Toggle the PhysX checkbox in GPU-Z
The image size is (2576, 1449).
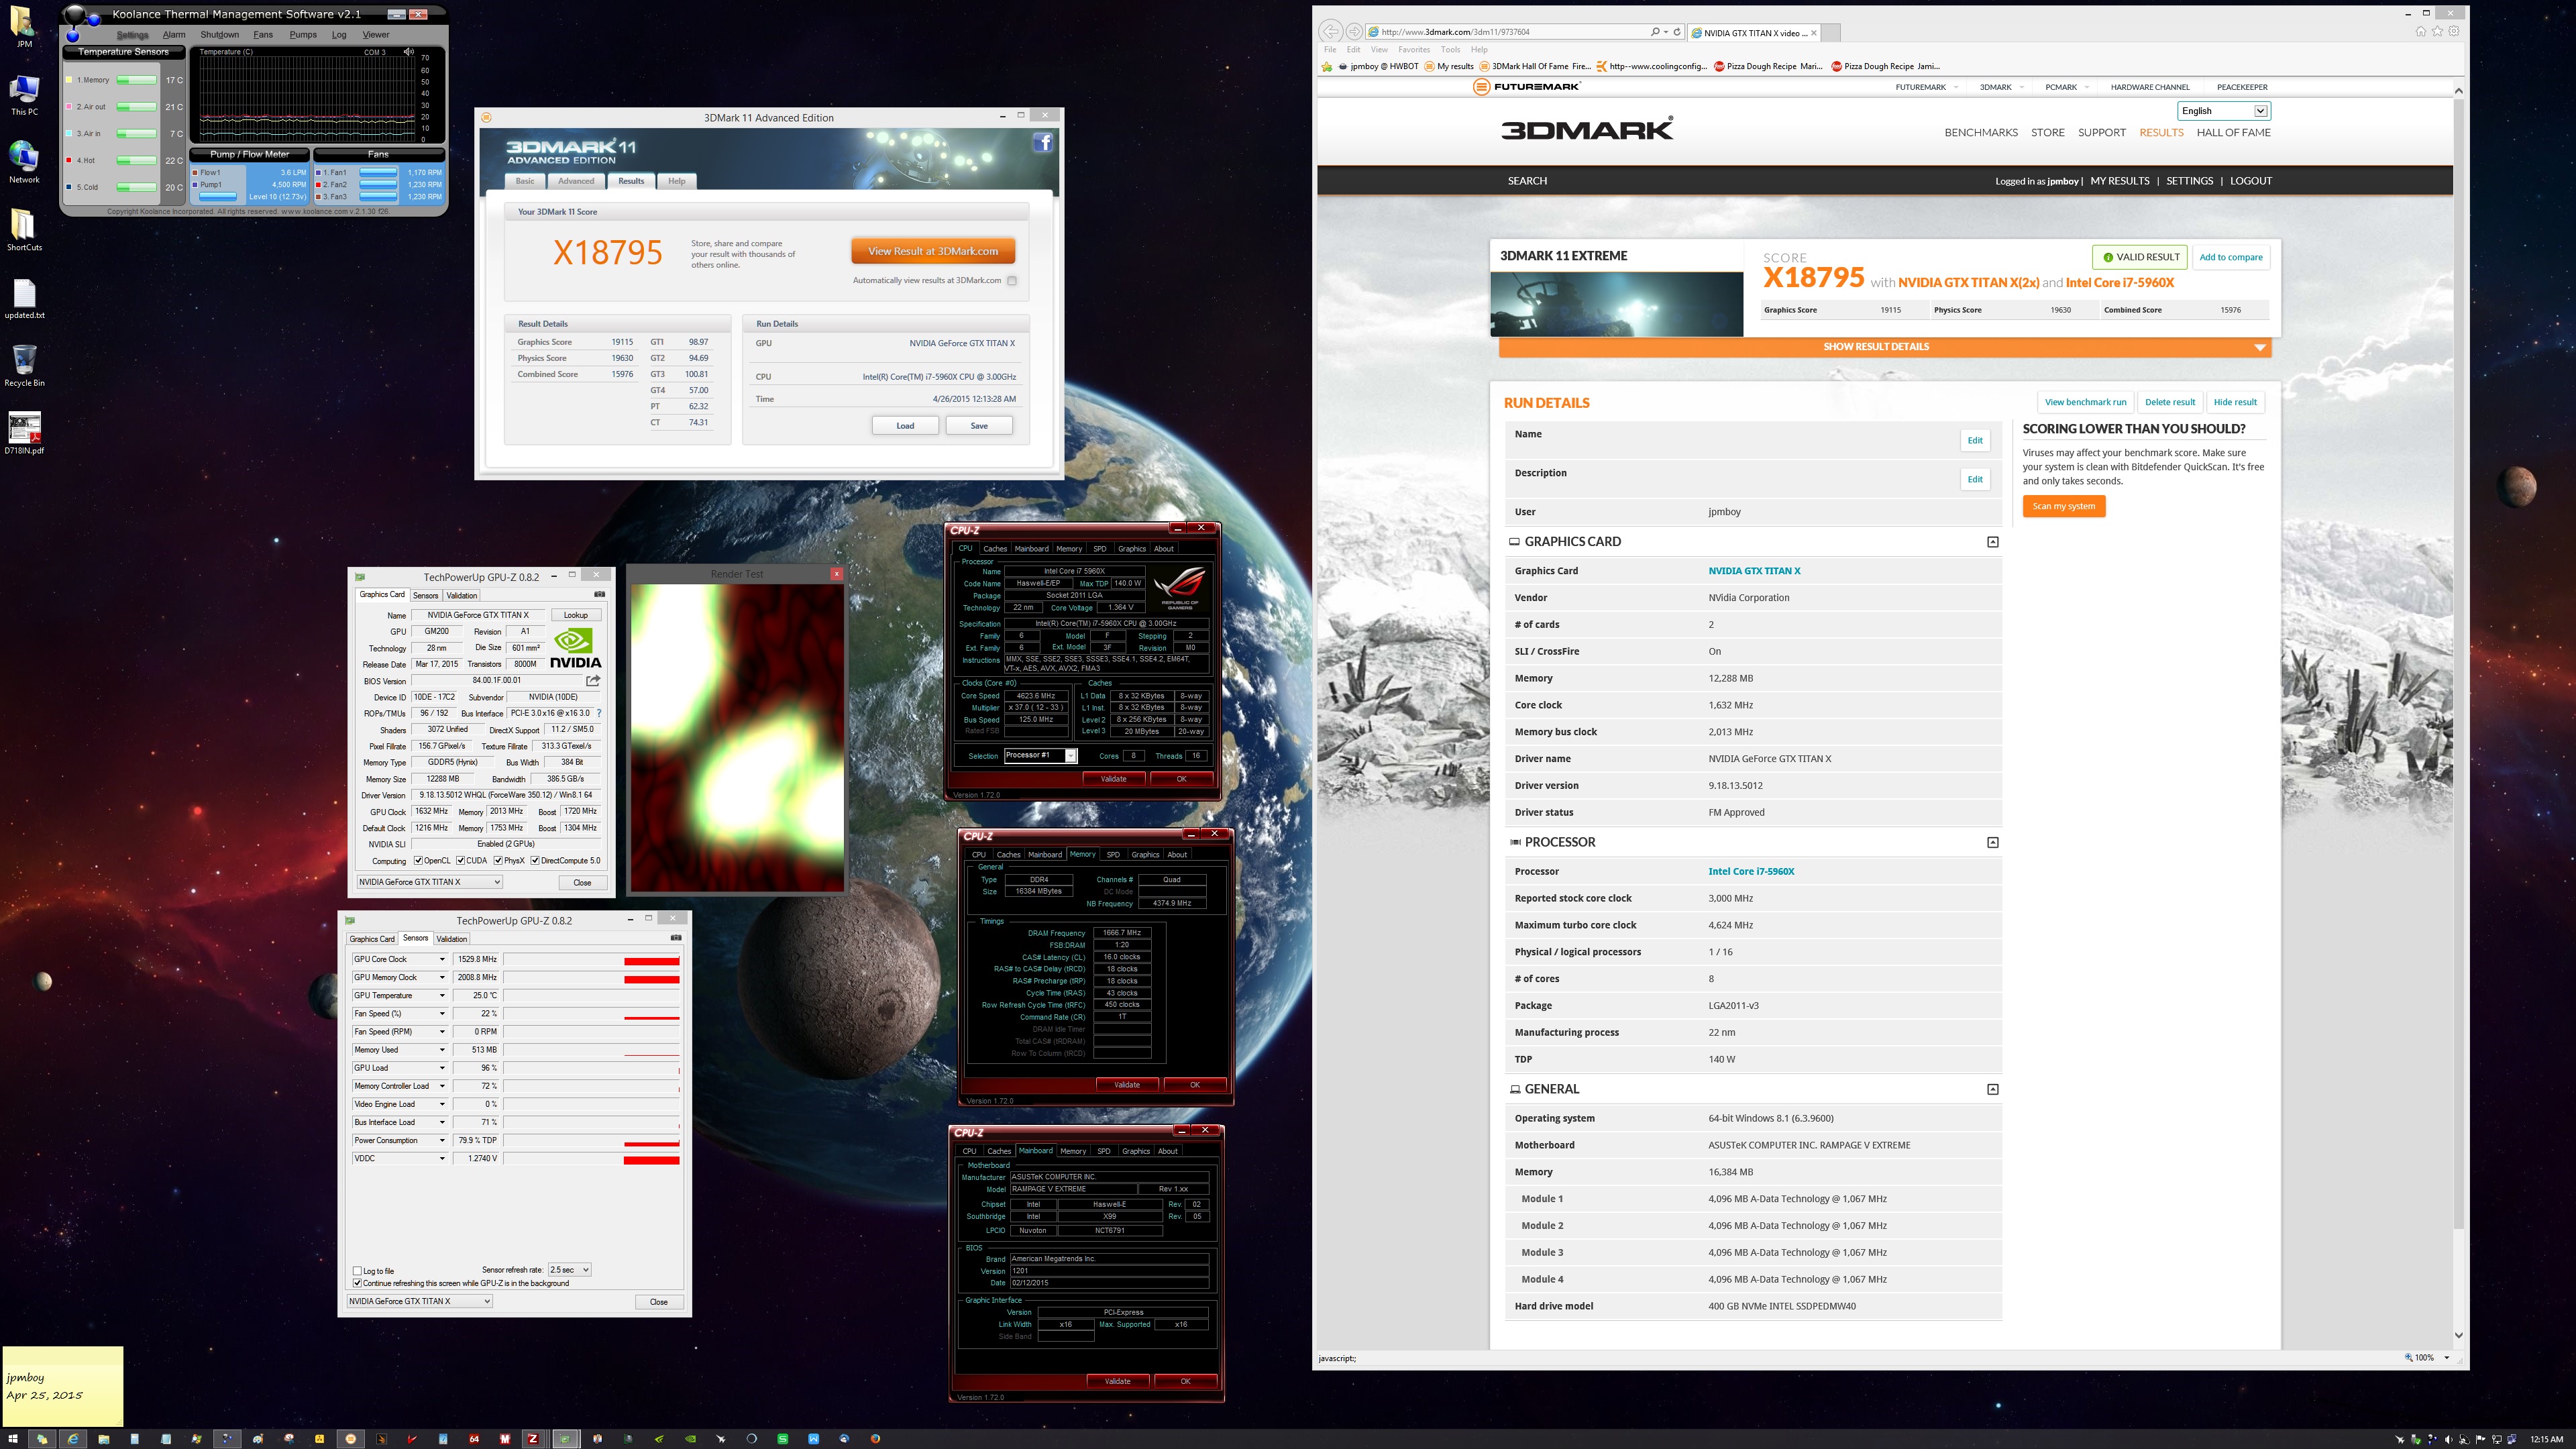tap(498, 860)
